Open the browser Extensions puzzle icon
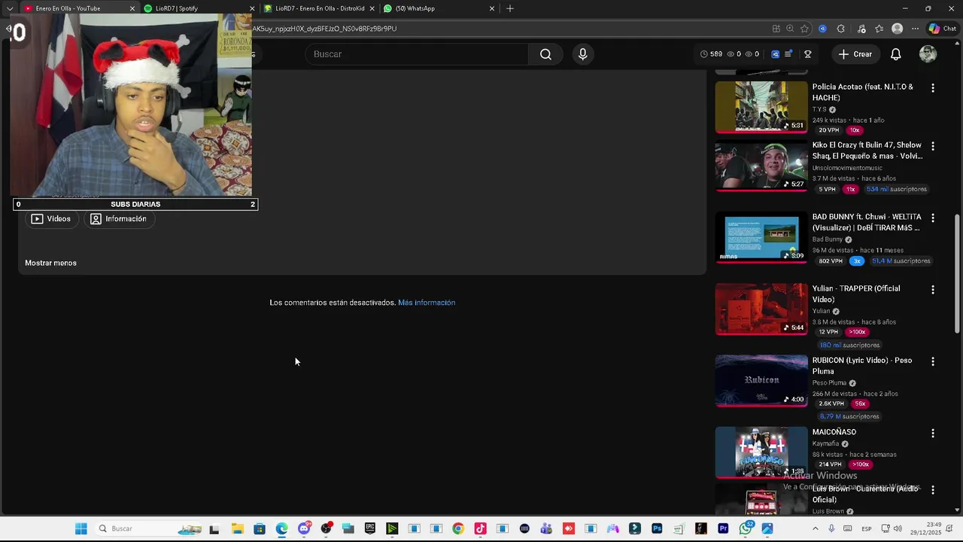This screenshot has height=542, width=963. click(841, 29)
